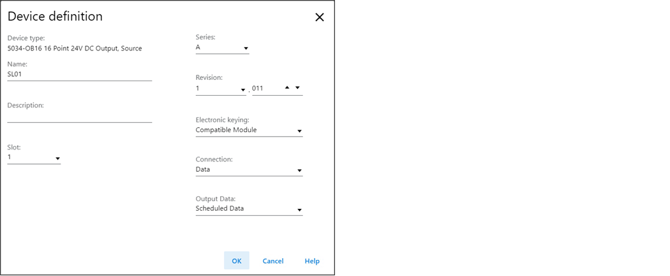This screenshot has height=276, width=670.
Task: Increment minor revision with up arrow
Action: 287,88
